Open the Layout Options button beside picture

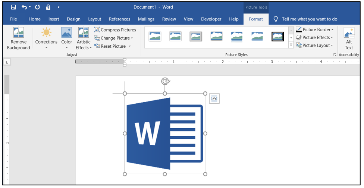point(214,98)
